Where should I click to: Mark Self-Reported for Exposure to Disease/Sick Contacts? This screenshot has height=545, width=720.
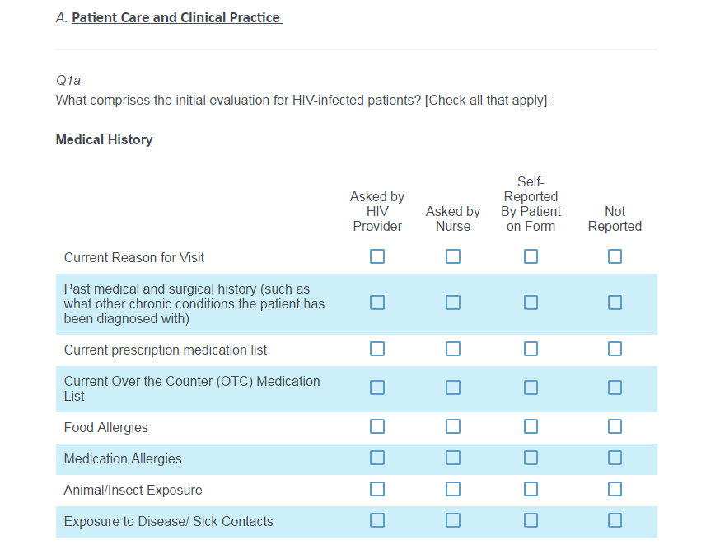(x=531, y=520)
